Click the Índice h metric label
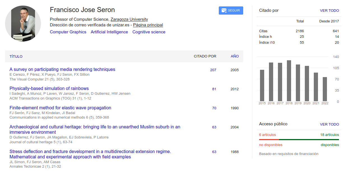The height and width of the screenshot is (171, 346). click(x=266, y=37)
